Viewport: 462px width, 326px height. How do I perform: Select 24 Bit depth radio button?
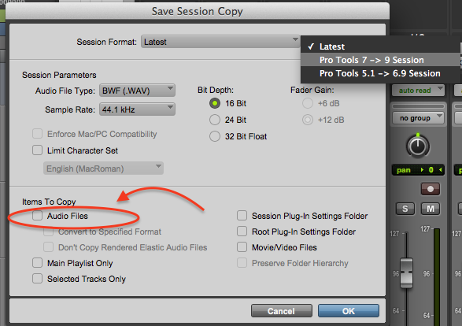point(215,120)
